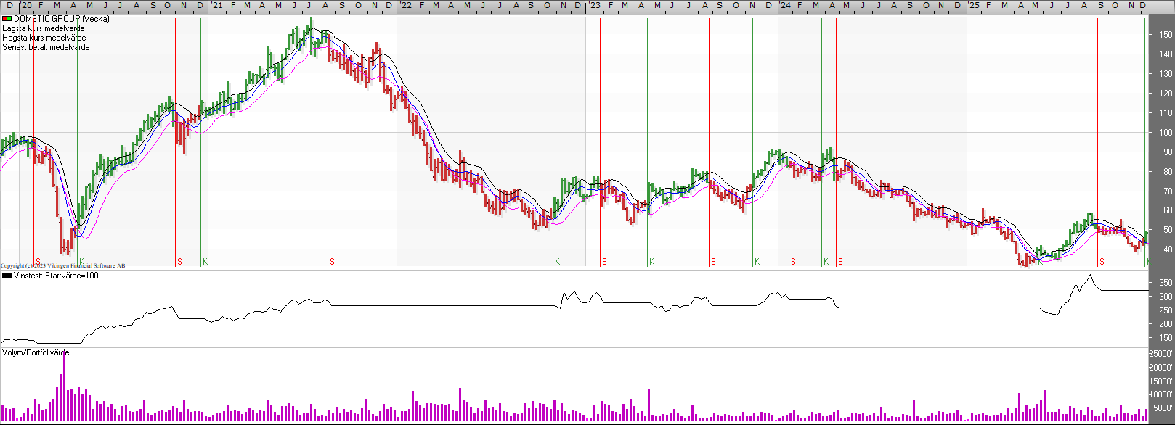Click the red-green DOMETIC GROUP legend icon
The height and width of the screenshot is (425, 1175).
[x=7, y=19]
